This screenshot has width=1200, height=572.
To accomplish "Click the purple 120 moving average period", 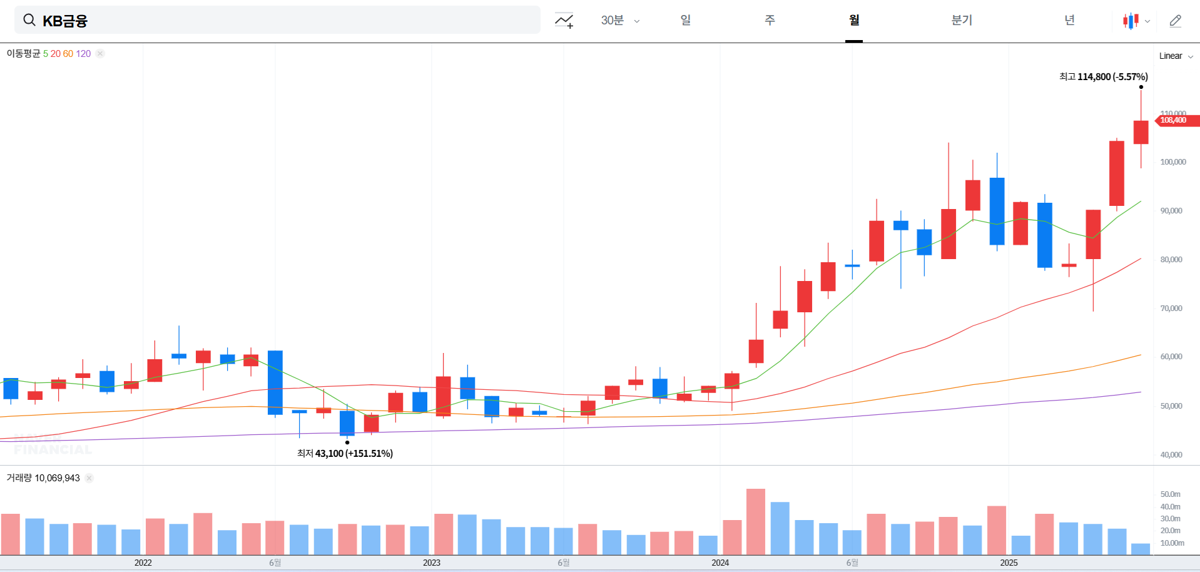I will click(x=83, y=54).
